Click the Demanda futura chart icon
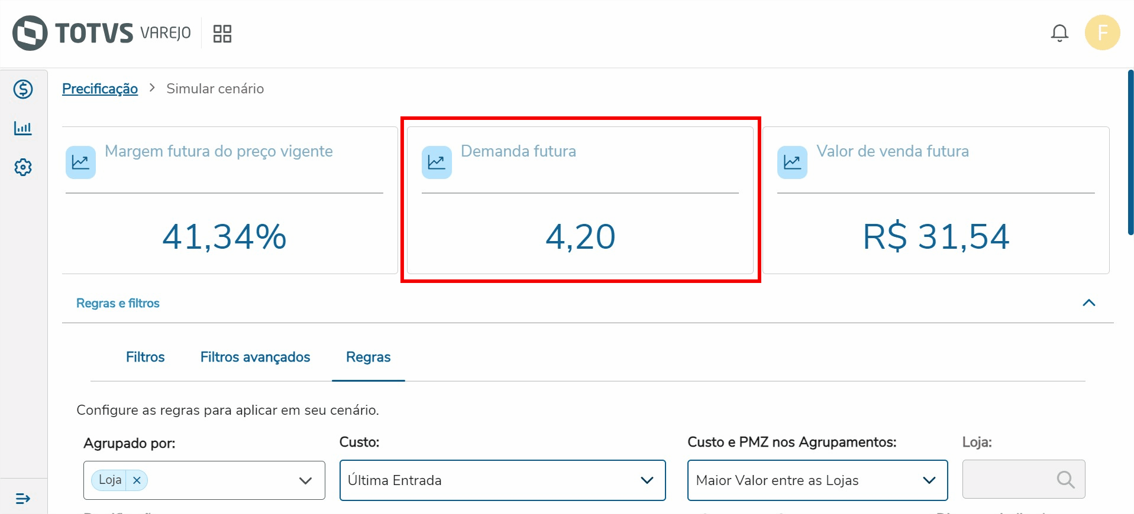Screen dimensions: 1134x514 [437, 162]
